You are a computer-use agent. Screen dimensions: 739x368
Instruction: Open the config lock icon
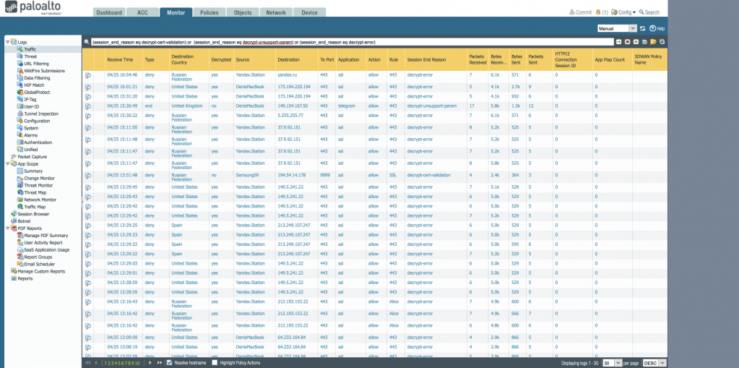(x=598, y=12)
